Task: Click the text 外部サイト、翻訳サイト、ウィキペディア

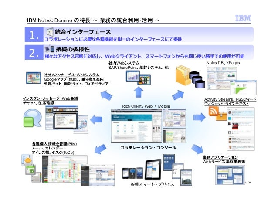Action: coord(76,84)
